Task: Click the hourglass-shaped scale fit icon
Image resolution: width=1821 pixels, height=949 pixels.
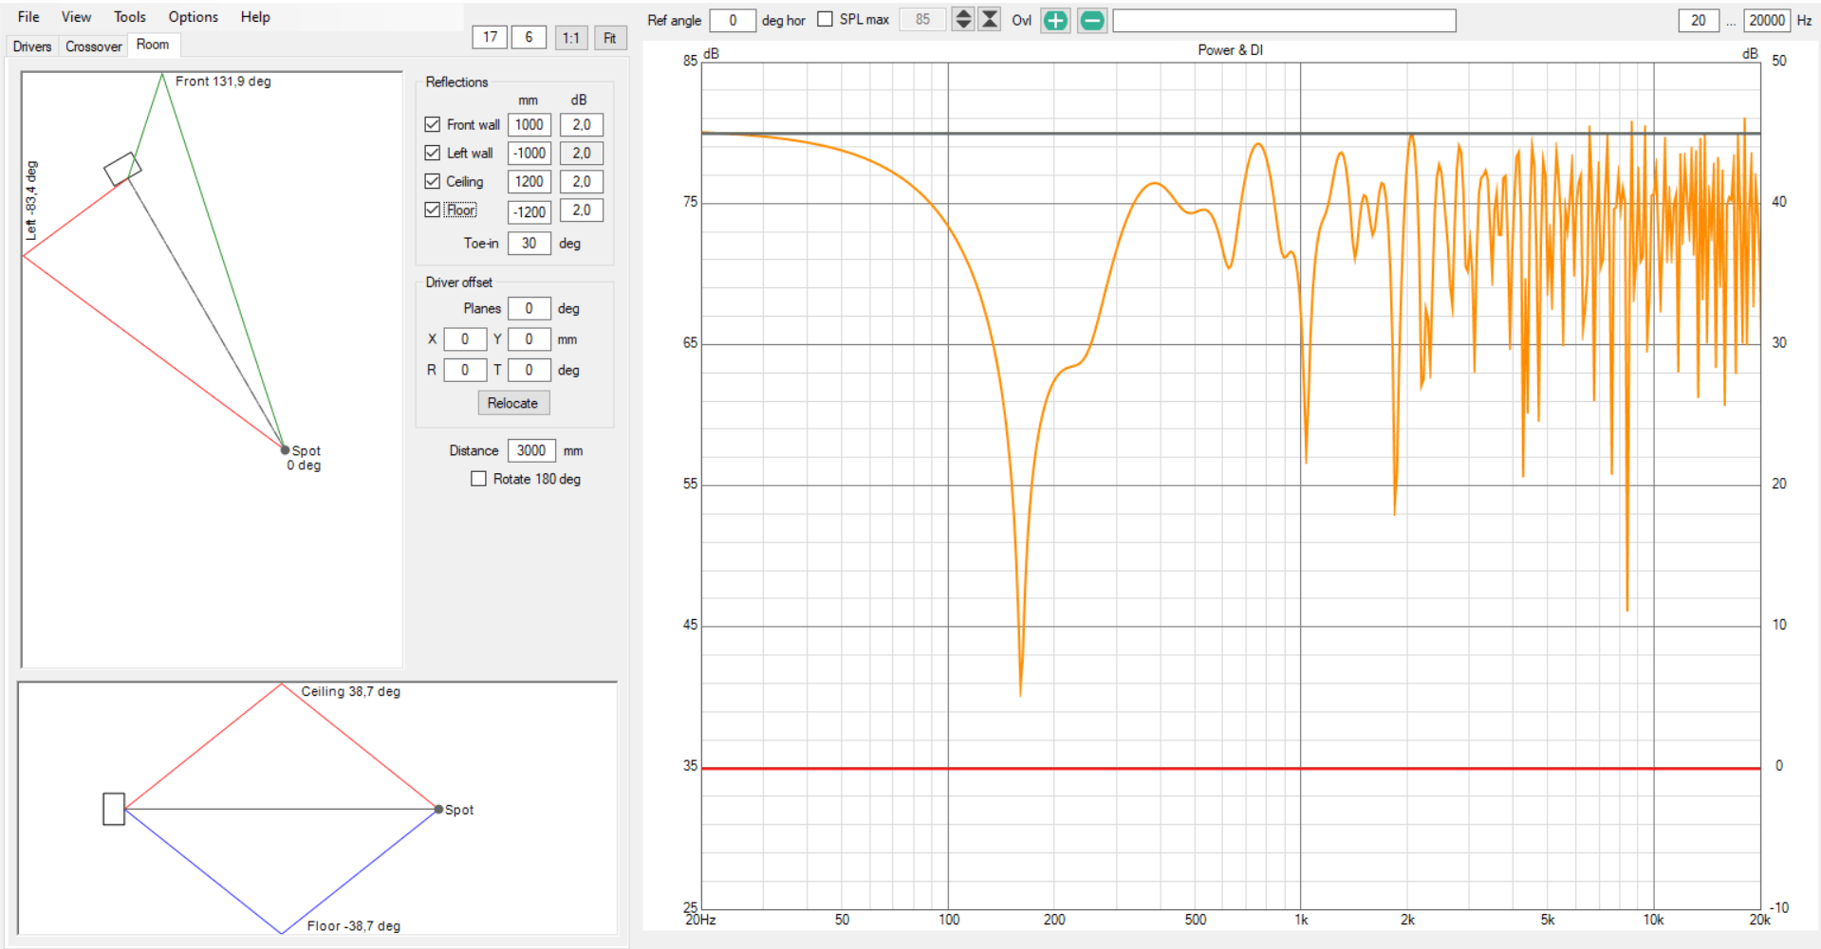Action: pos(990,19)
